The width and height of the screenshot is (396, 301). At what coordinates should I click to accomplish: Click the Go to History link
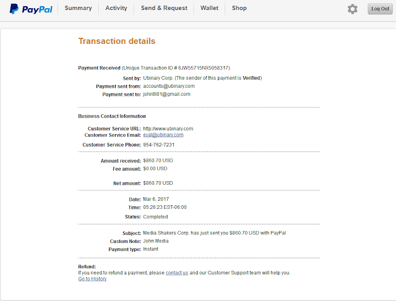[92, 279]
